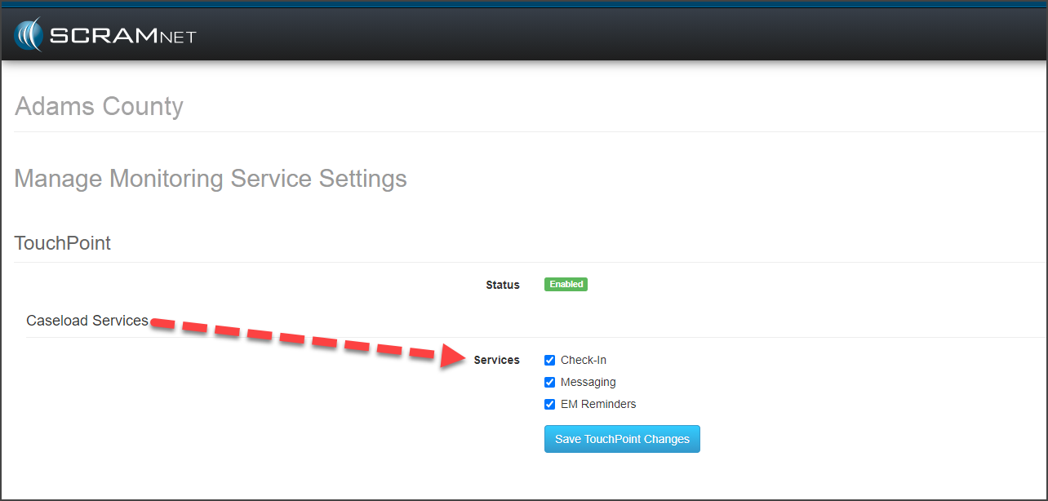Click the SCRAMNET wordmark text in header
Viewport: 1048px width, 501px height.
point(122,36)
